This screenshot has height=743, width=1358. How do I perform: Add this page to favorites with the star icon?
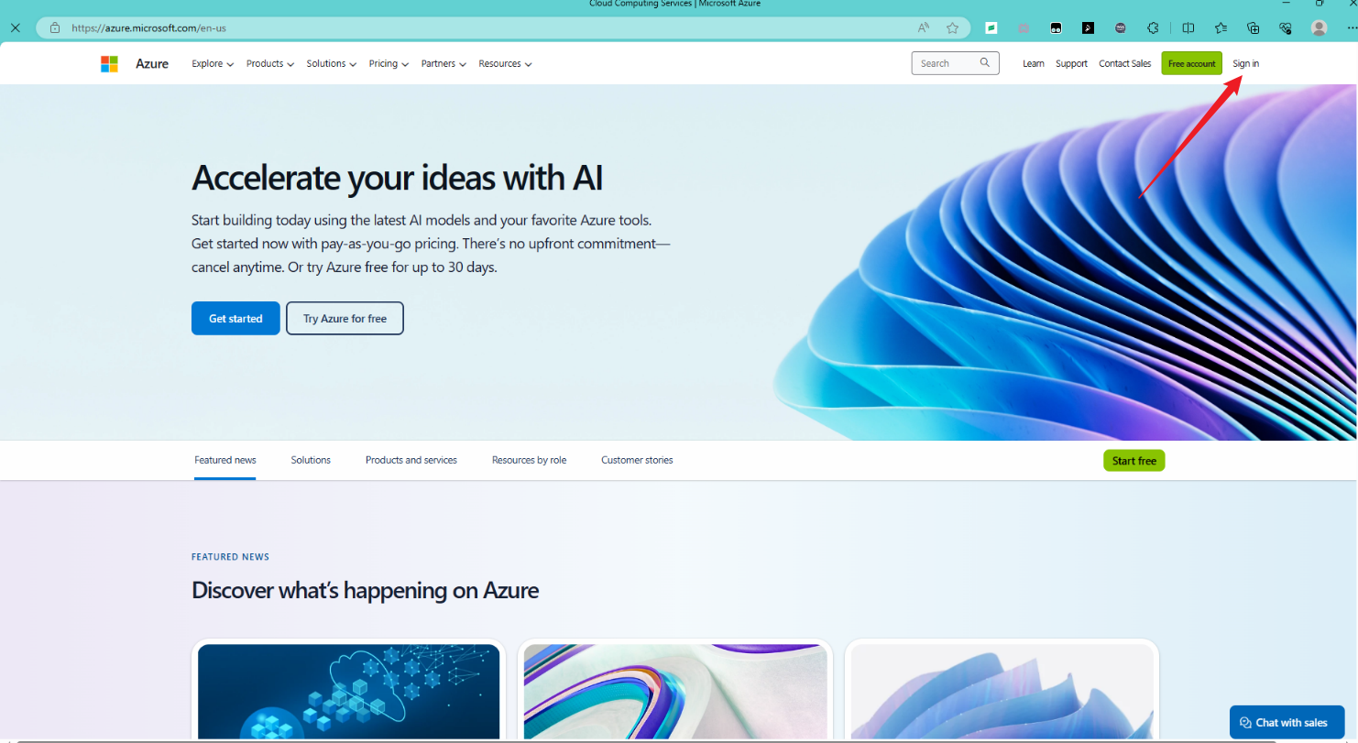[x=952, y=28]
